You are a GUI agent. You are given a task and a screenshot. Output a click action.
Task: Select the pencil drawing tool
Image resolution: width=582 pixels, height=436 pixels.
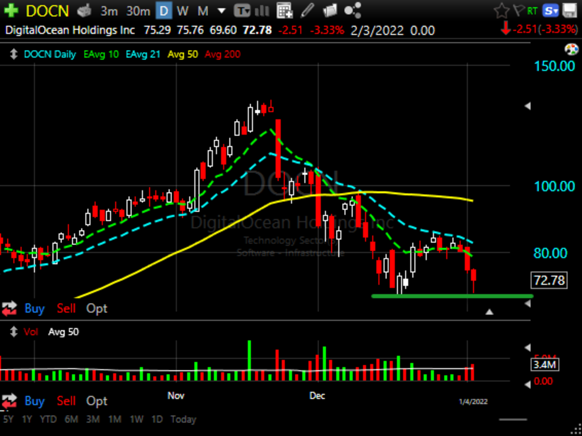307,10
